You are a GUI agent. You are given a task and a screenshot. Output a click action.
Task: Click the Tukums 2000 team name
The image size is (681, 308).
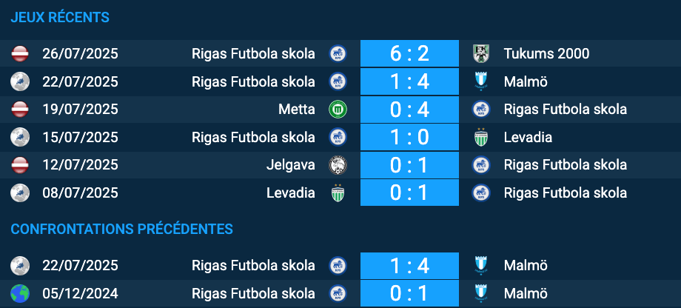tap(546, 53)
